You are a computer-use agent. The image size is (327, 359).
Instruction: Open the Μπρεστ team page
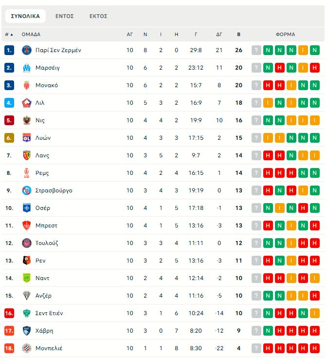tap(46, 226)
